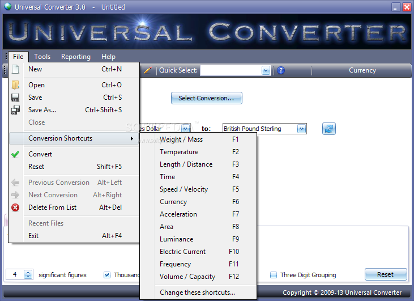Select Weight / Mass shortcut
The height and width of the screenshot is (301, 414).
tap(198, 139)
